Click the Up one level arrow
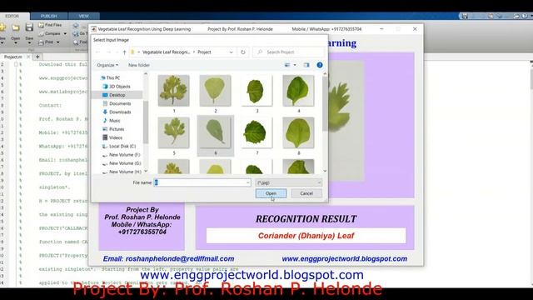 (124, 52)
